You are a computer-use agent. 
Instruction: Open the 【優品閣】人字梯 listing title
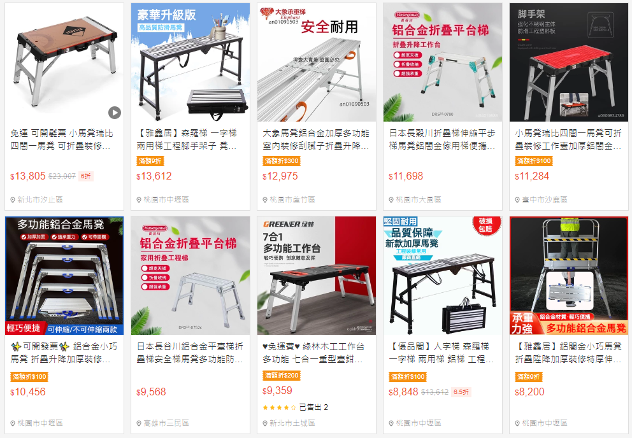[x=442, y=353]
